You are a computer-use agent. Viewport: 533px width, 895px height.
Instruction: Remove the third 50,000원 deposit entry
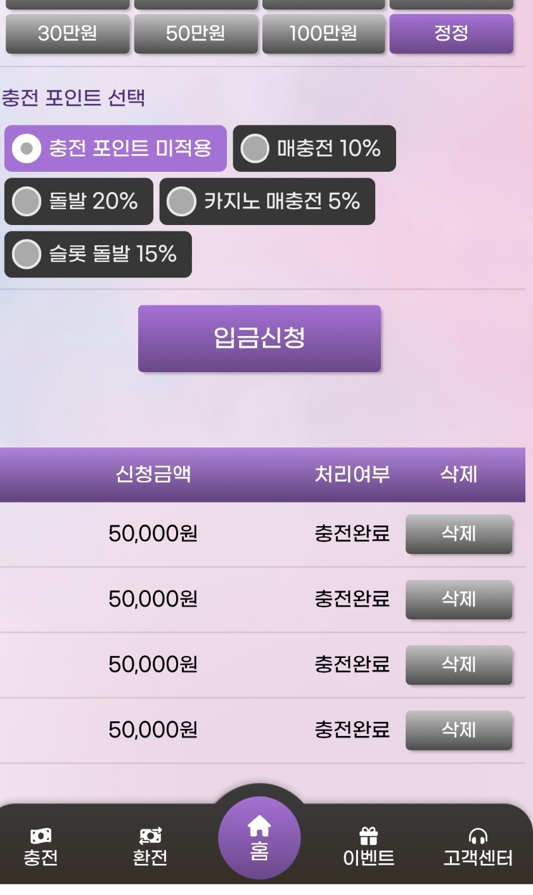(458, 664)
